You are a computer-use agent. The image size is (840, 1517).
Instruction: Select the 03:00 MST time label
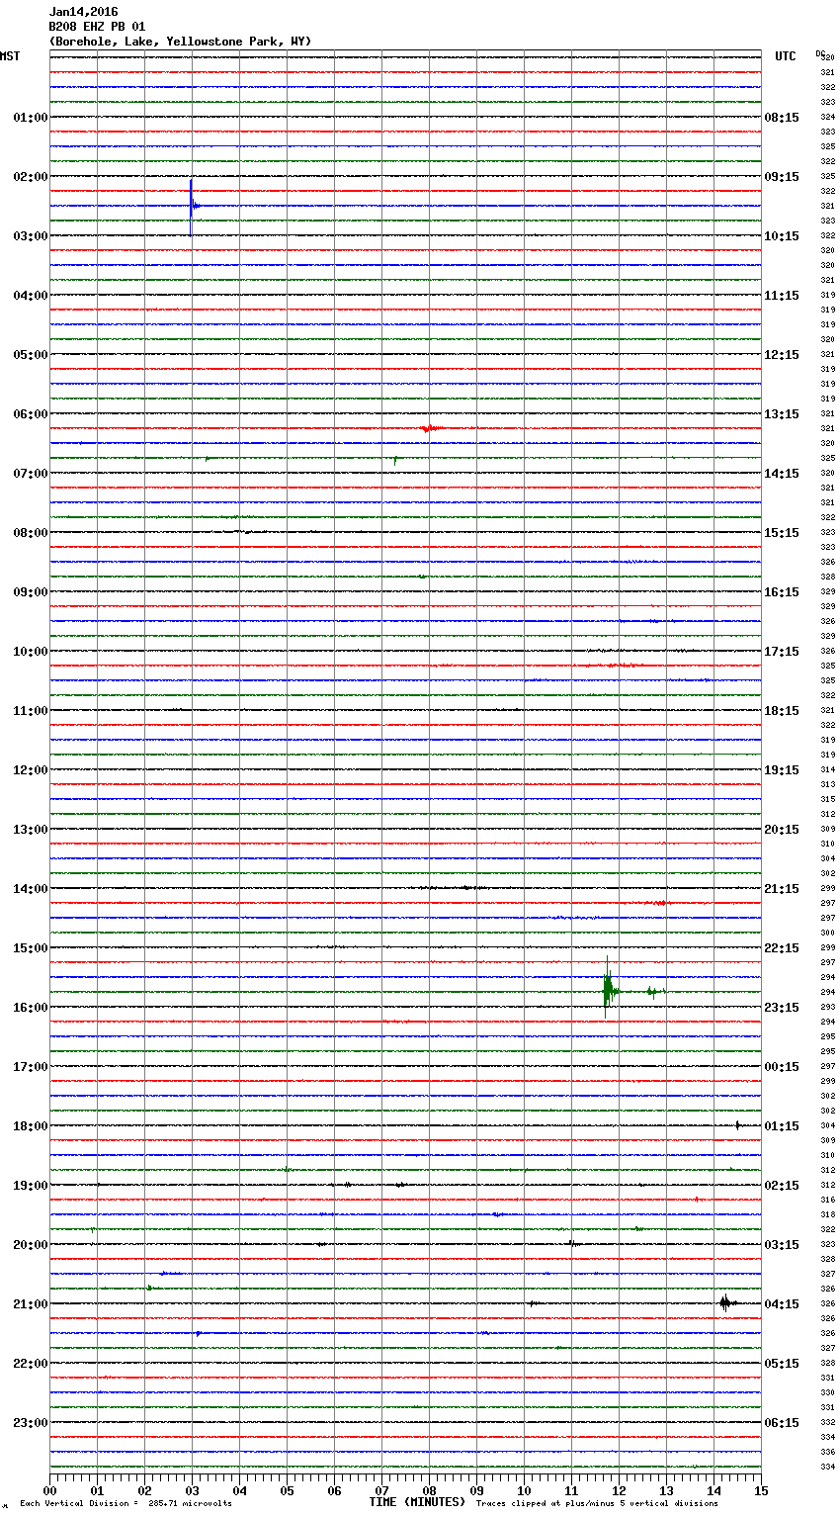click(31, 236)
